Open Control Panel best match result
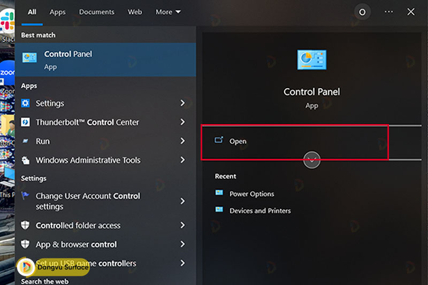The image size is (428, 285). (x=105, y=60)
